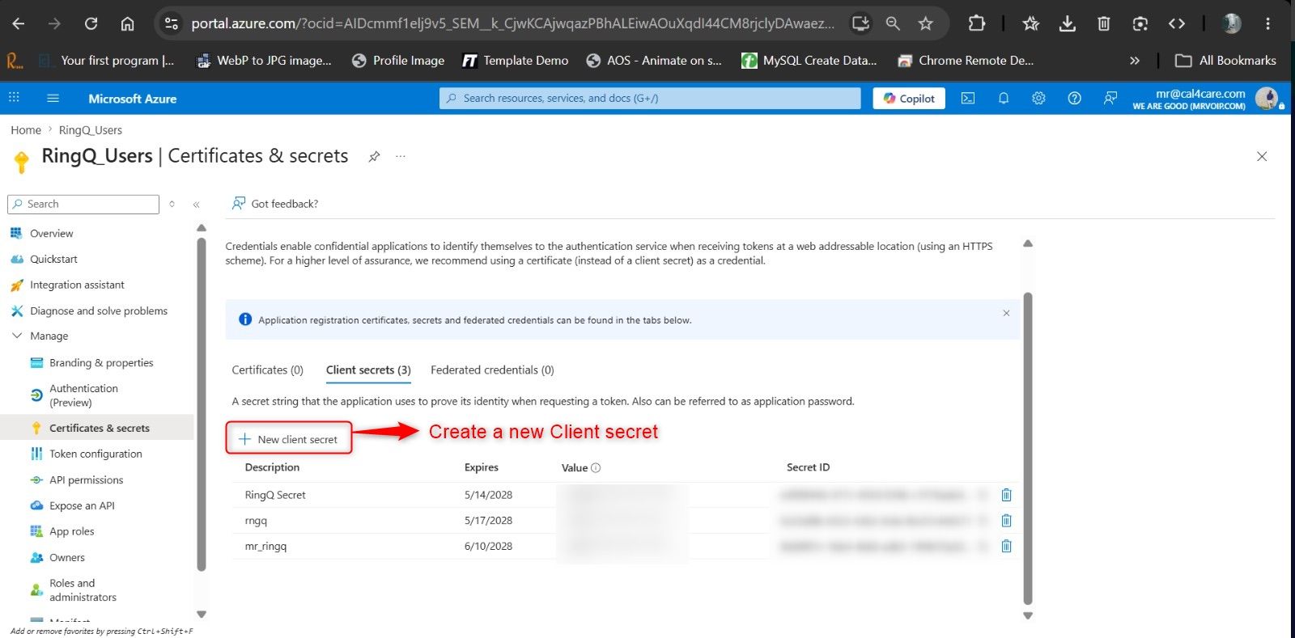Click the info icon next to Value
This screenshot has height=638, width=1295.
596,467
